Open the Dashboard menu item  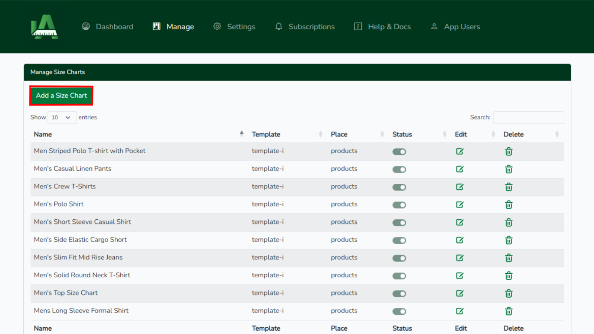pyautogui.click(x=107, y=27)
